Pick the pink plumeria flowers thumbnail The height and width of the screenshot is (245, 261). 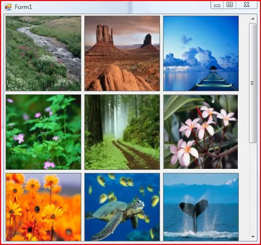(200, 132)
